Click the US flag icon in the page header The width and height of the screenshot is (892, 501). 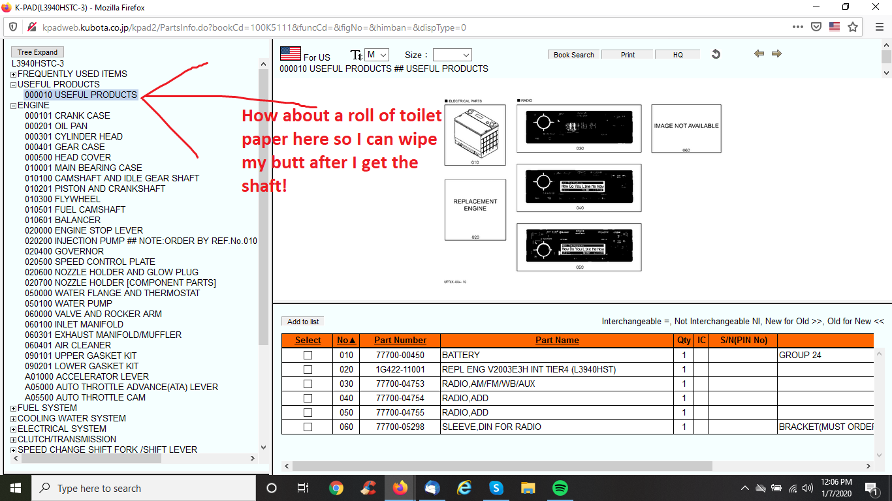point(290,53)
